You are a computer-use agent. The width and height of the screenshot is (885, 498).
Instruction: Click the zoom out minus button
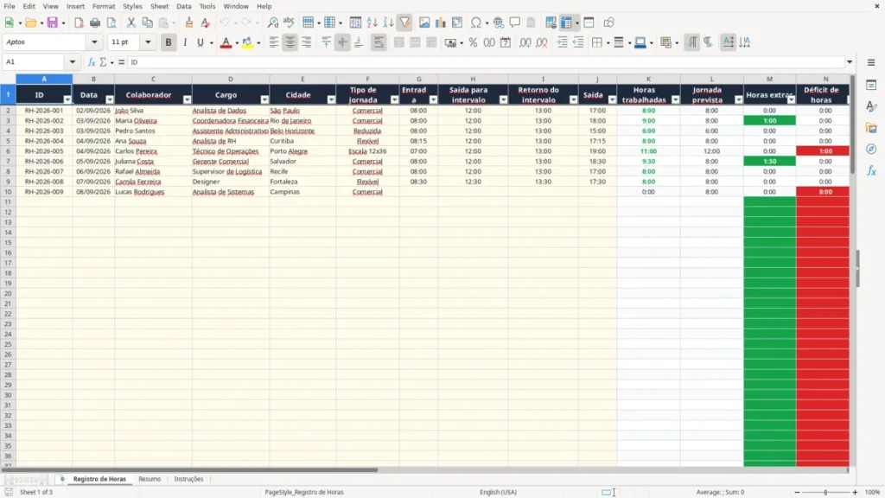[797, 492]
